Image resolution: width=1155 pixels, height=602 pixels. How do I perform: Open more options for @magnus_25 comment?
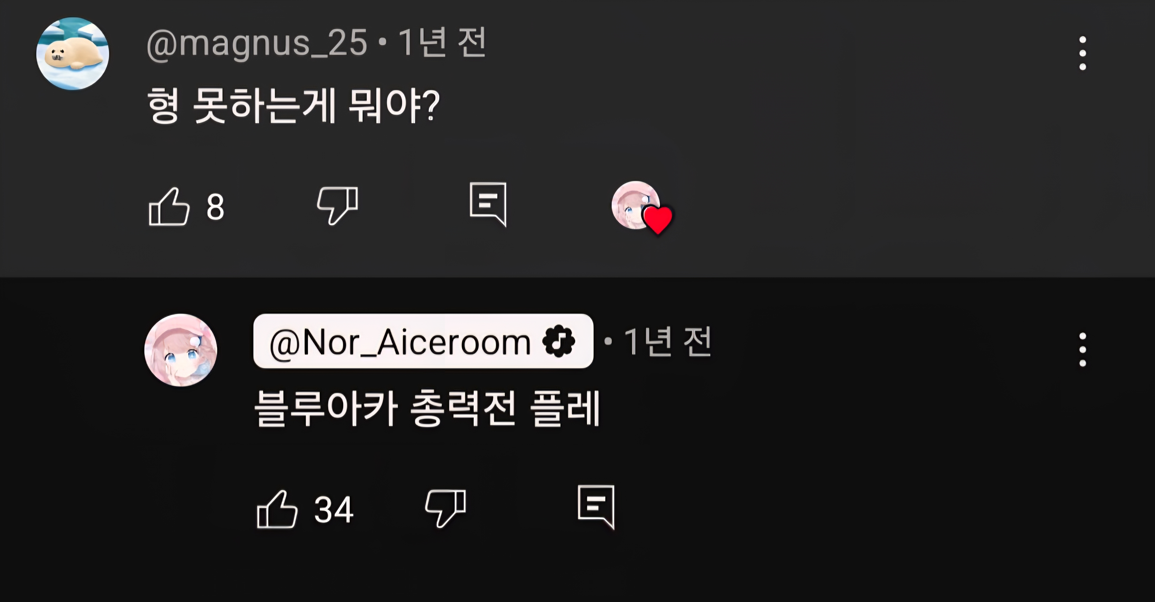1082,53
